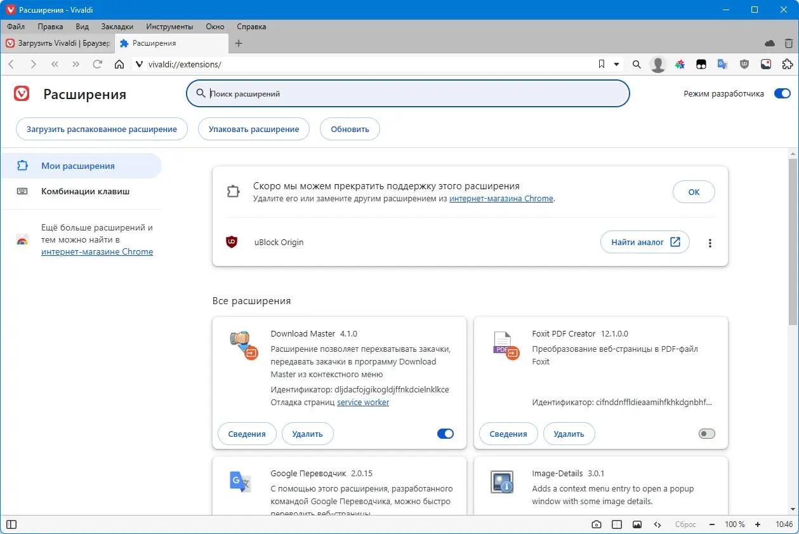Click Удалить for Foxit PDF Creator

tap(569, 434)
